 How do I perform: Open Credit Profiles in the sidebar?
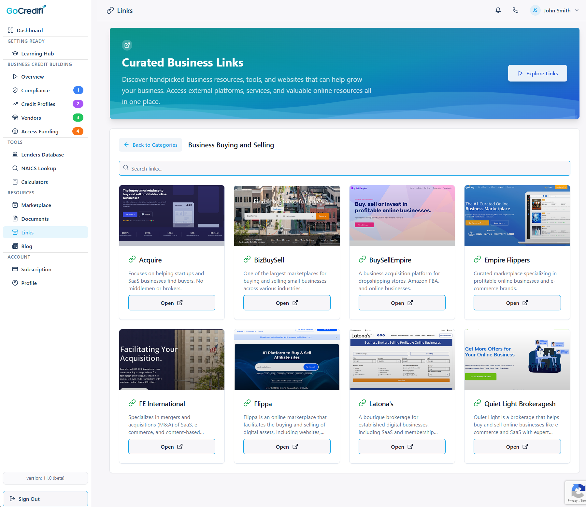[38, 104]
